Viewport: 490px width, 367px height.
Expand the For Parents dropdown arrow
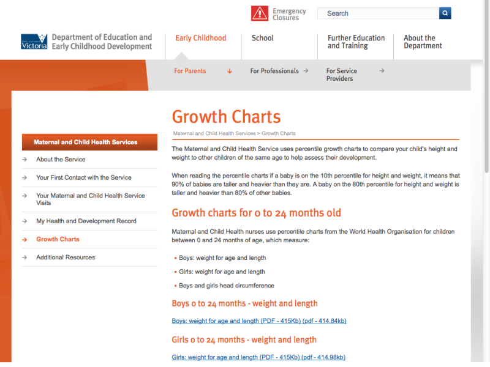(x=230, y=71)
